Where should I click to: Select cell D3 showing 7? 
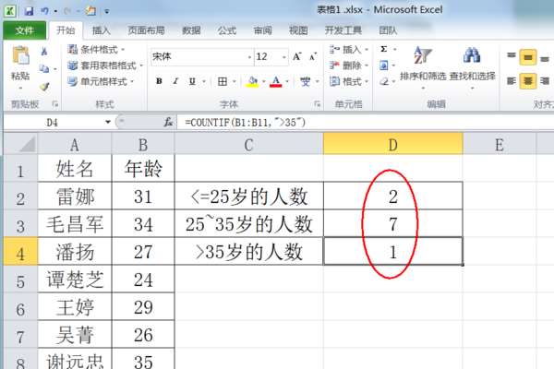click(393, 224)
